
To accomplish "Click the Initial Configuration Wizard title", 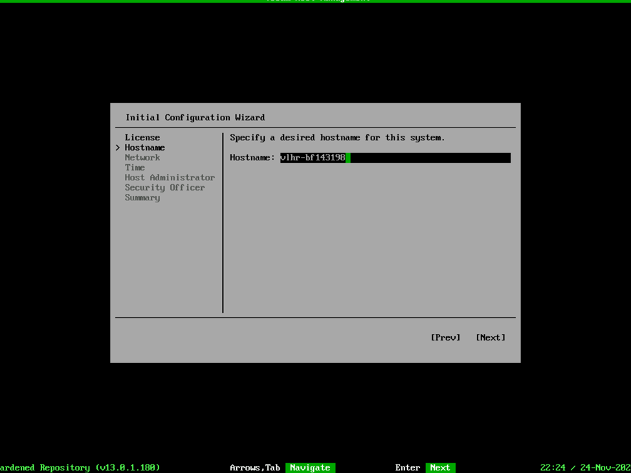I will point(195,118).
